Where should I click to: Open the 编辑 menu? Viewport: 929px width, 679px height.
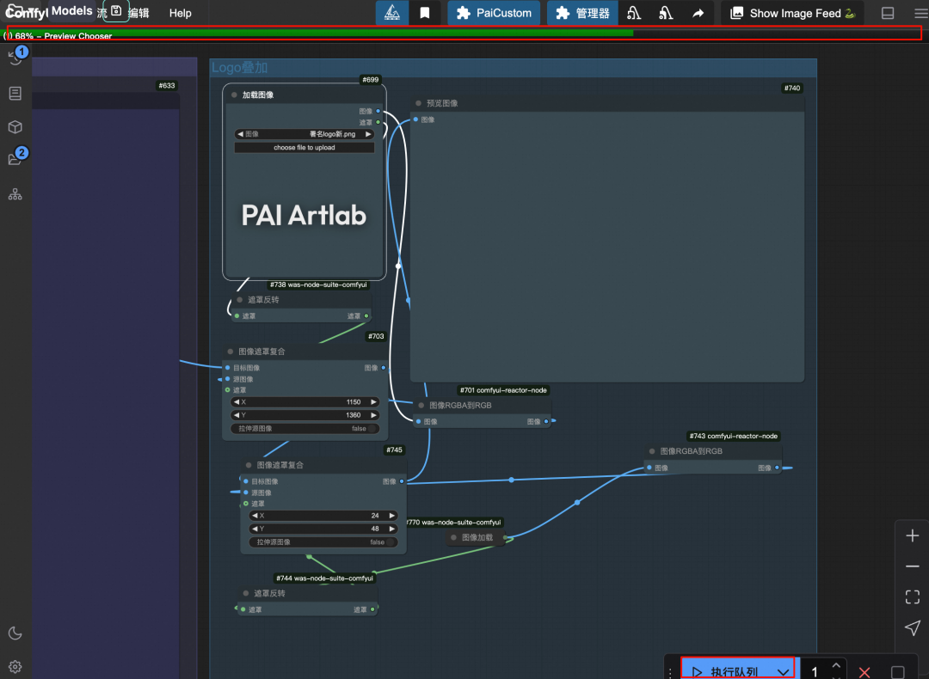(x=138, y=13)
